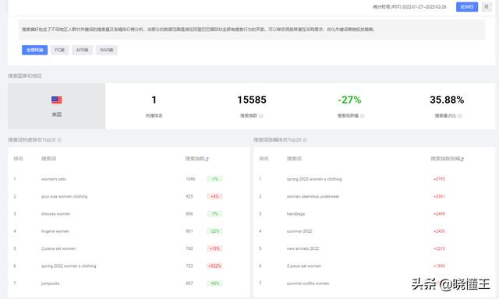Click info icon next to 搜索词涨幅排名Top20 heading
The height and width of the screenshot is (299, 499).
click(305, 140)
